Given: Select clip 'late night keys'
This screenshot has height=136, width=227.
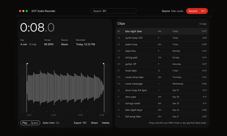Looking at the screenshot, I should coord(162,110).
